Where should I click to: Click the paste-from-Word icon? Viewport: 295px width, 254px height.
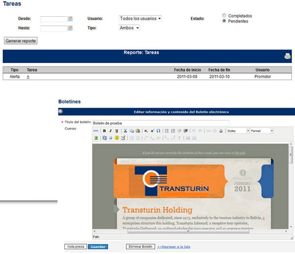(x=104, y=138)
